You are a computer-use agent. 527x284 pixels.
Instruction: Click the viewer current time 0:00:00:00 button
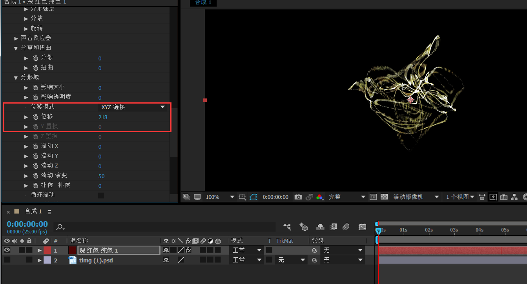click(x=275, y=197)
